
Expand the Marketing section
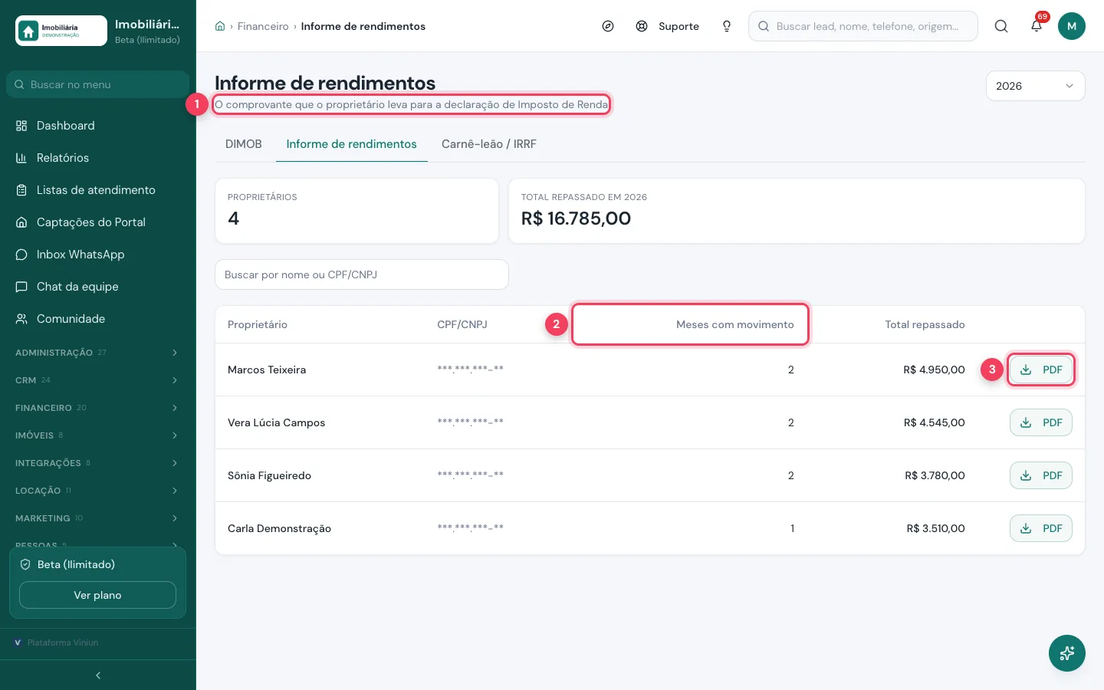point(98,518)
